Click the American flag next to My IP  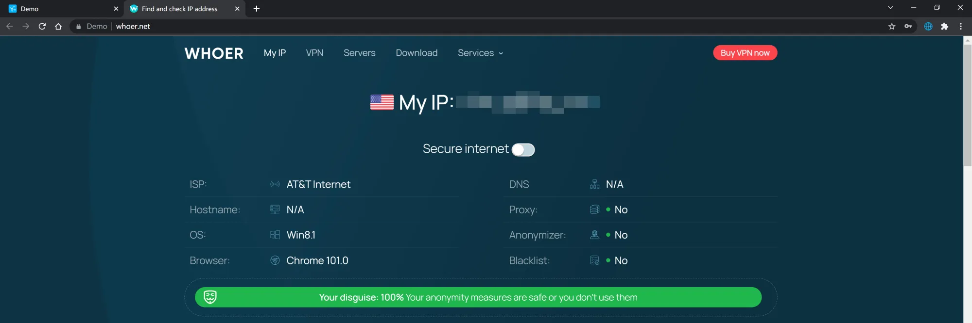(x=382, y=102)
